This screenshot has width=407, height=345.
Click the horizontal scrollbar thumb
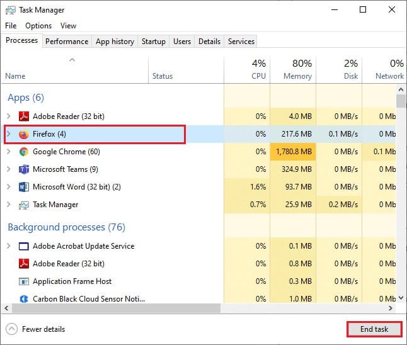pyautogui.click(x=117, y=308)
